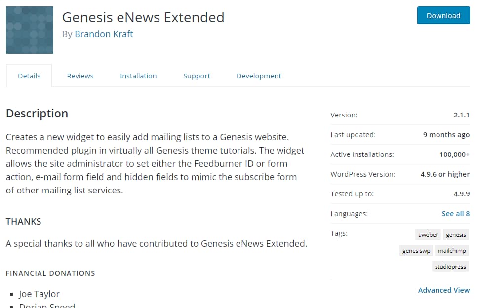Switch to the Reviews tab
Viewport: 477px width, 308px height.
pyautogui.click(x=80, y=76)
